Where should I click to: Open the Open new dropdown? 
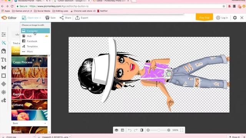point(32,18)
